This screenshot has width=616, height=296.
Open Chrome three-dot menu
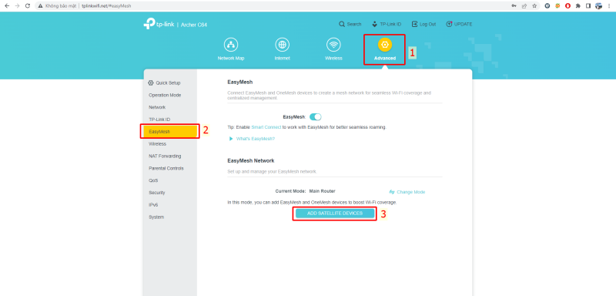[x=609, y=6]
